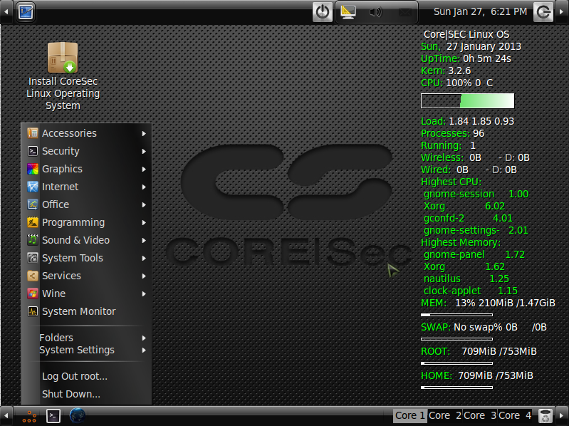Click the 'SWAP: No swap% 0B /0B' line
The height and width of the screenshot is (426, 569).
click(x=484, y=327)
